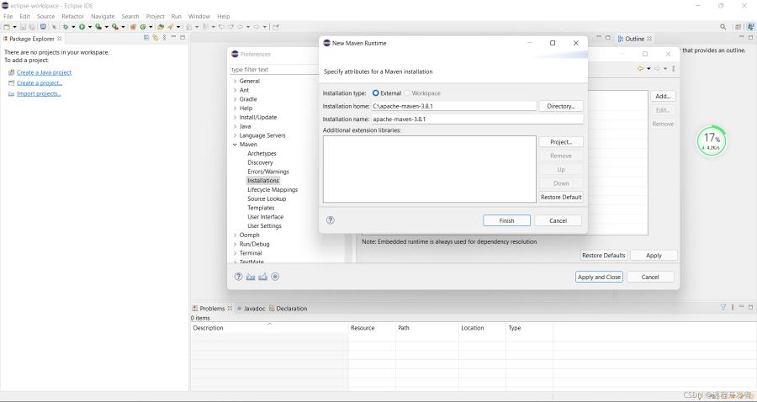Select Archetypes under Maven
Image resolution: width=757 pixels, height=402 pixels.
pyautogui.click(x=262, y=153)
